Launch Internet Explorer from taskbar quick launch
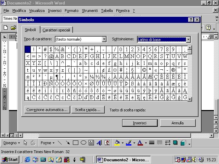The image size is (219, 164). pos(27,160)
